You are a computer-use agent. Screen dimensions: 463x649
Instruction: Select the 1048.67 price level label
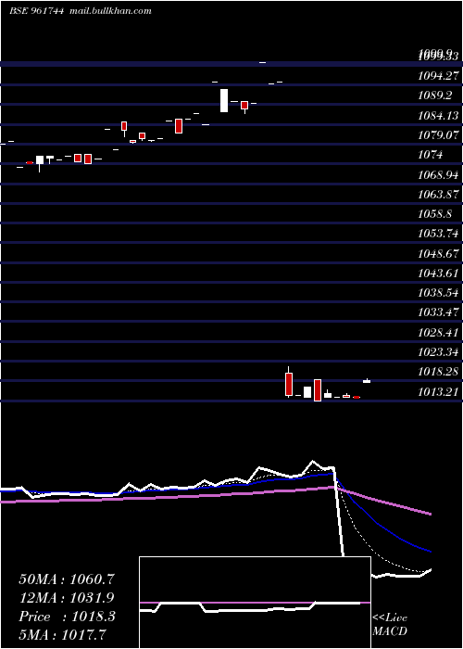click(x=438, y=253)
